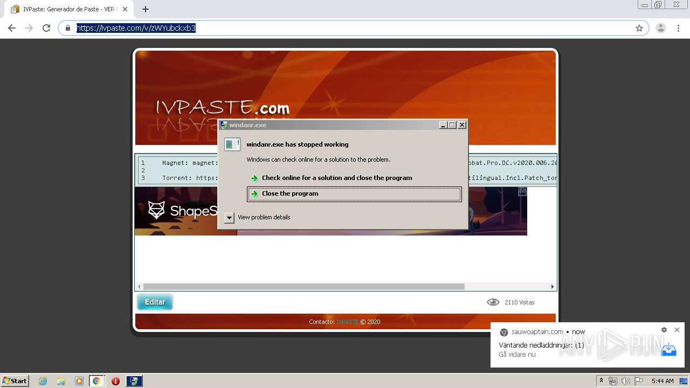
Task: Expand View problem details
Action: [230, 217]
